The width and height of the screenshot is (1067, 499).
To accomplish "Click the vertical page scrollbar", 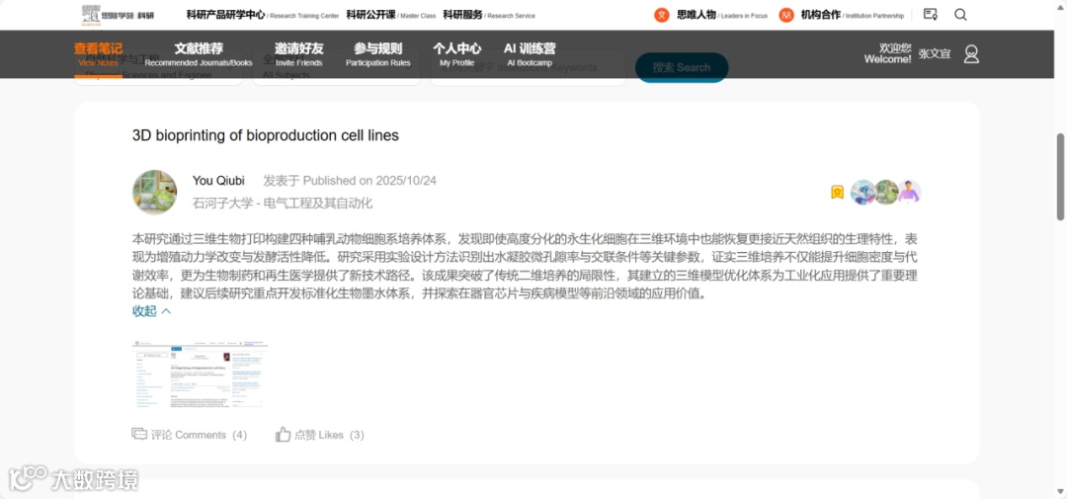I will tap(1060, 177).
